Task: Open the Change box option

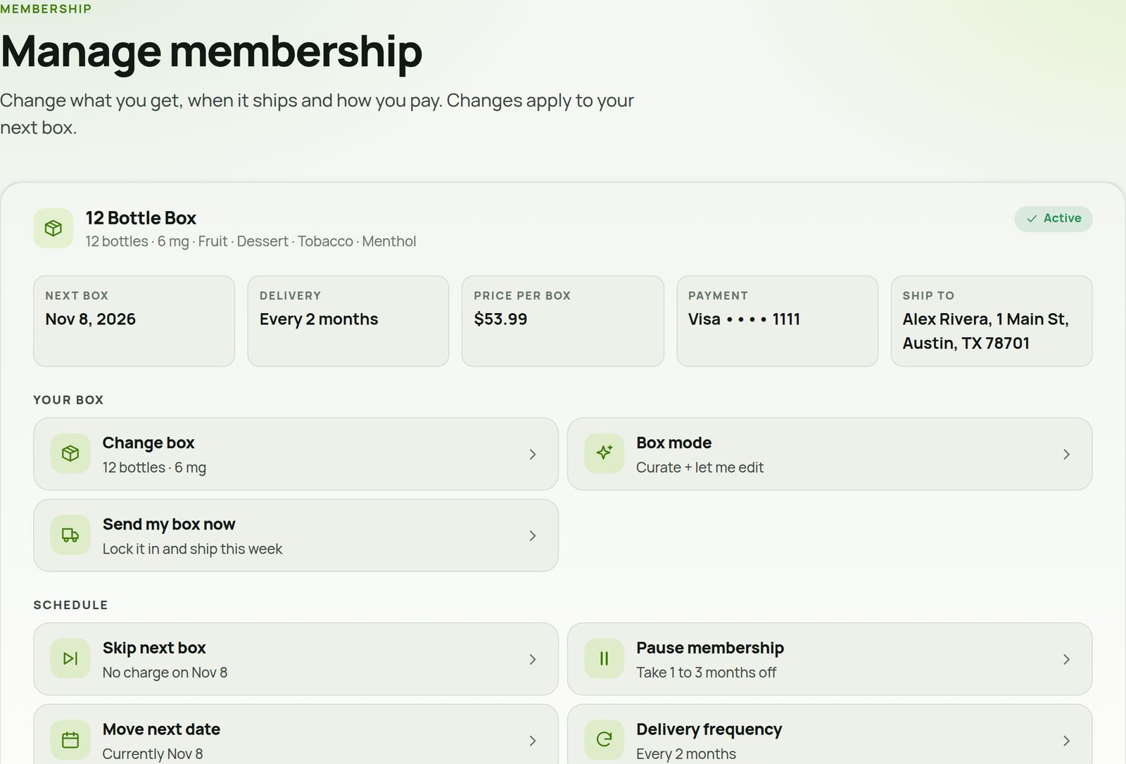Action: coord(296,454)
